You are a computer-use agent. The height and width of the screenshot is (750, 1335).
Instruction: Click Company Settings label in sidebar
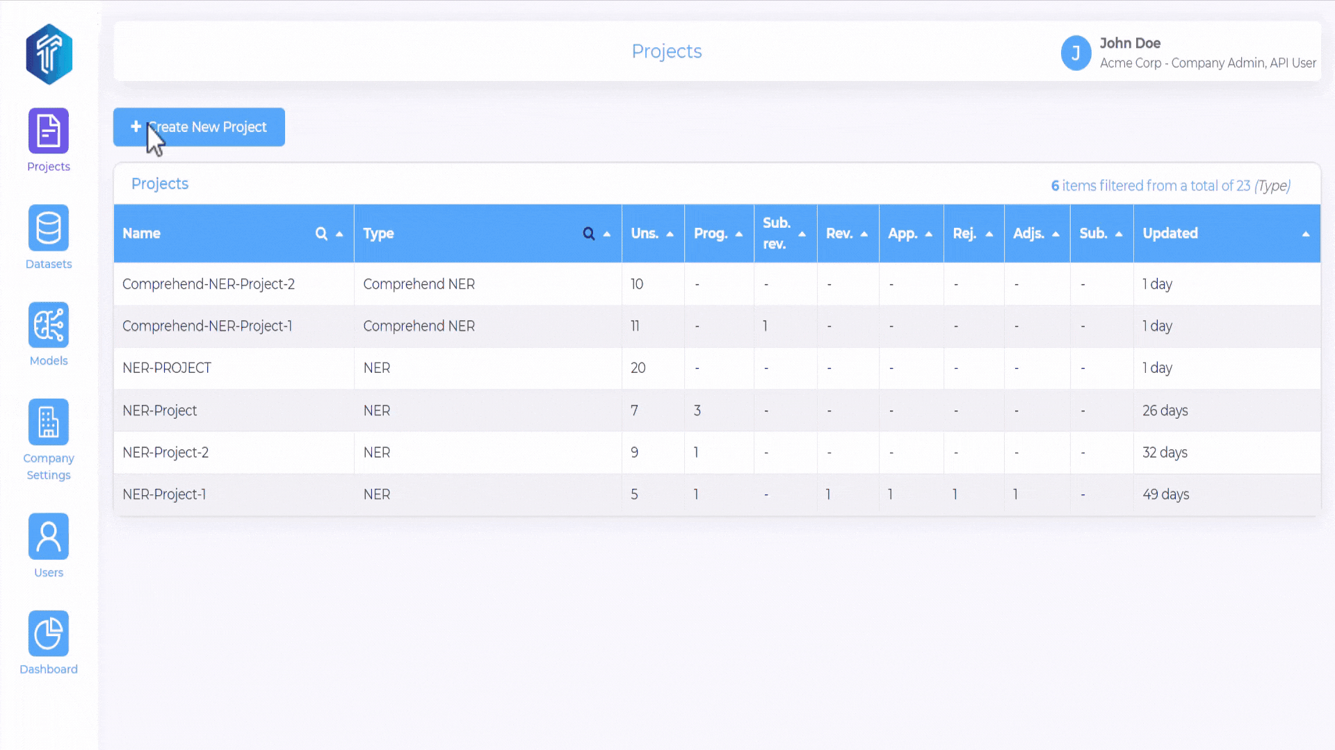[x=49, y=467]
